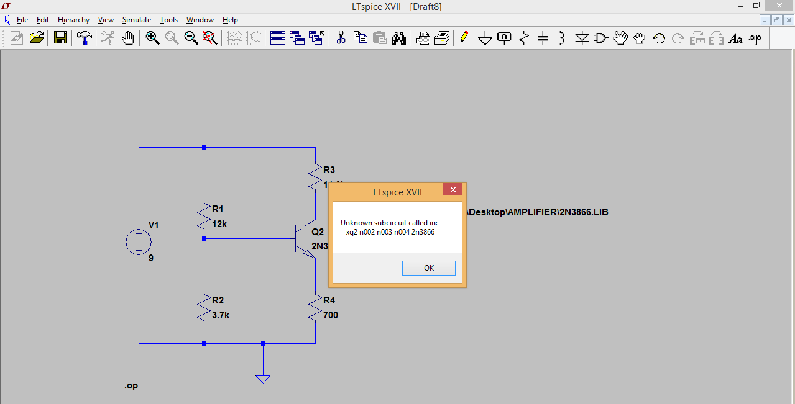Click the 2N3866.LIB library path text
The image size is (795, 404).
(x=538, y=212)
